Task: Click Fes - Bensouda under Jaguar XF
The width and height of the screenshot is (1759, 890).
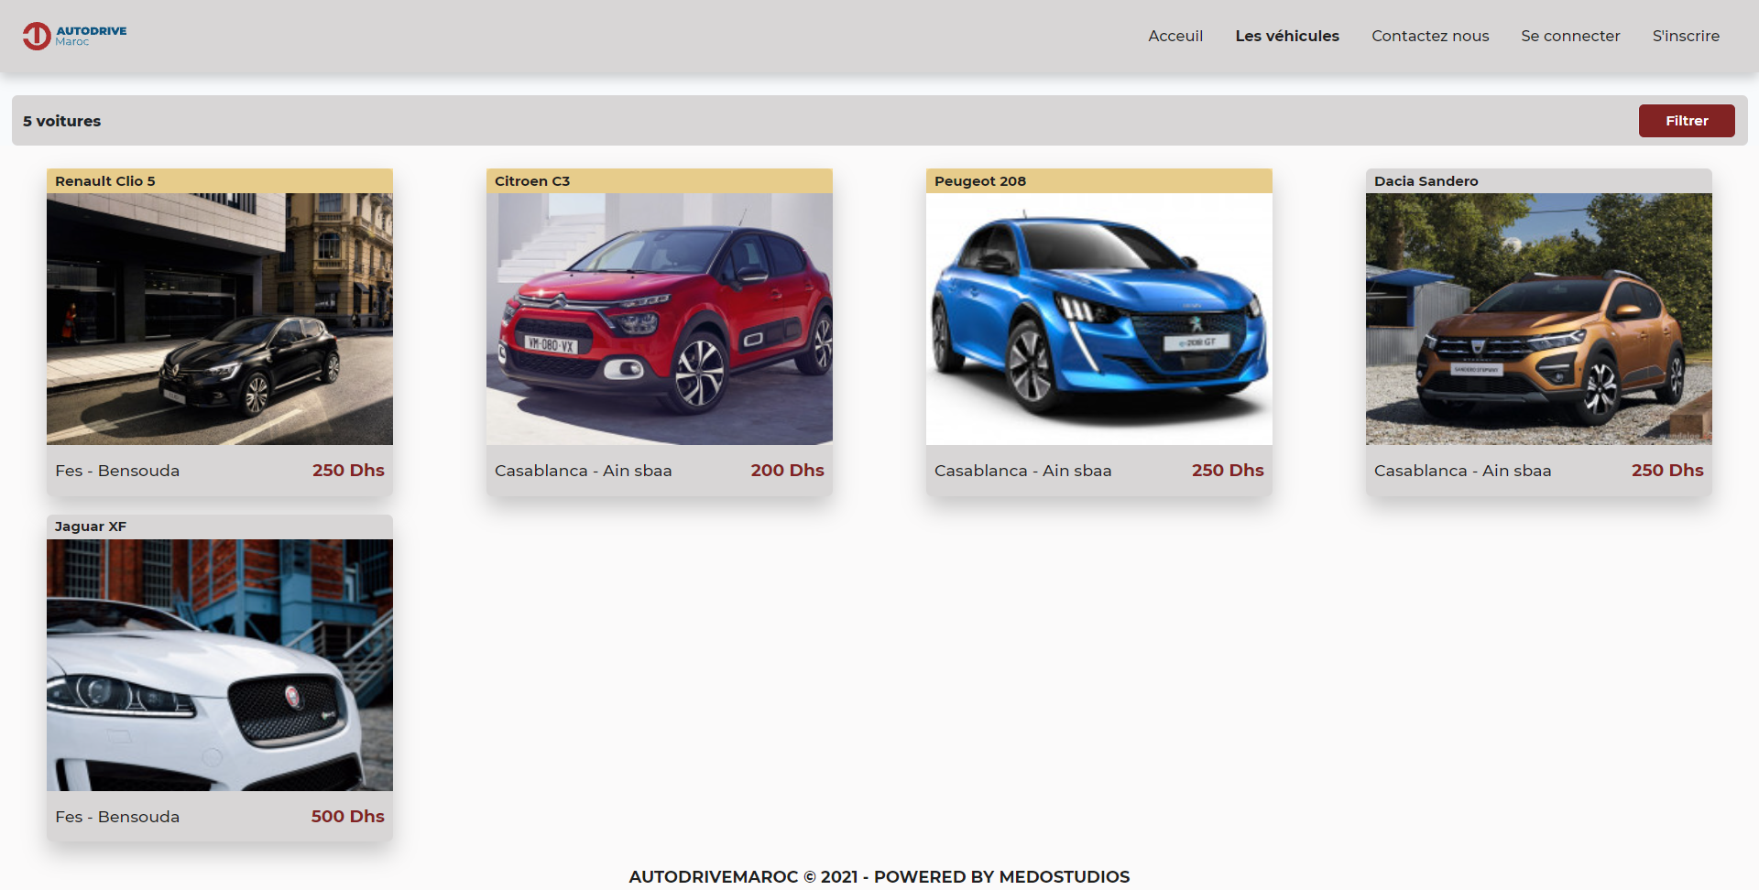Action: pos(117,817)
